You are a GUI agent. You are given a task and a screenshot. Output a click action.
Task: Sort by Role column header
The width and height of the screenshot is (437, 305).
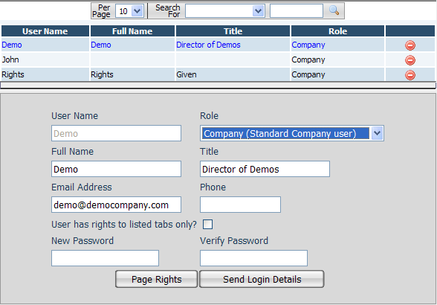coord(337,31)
